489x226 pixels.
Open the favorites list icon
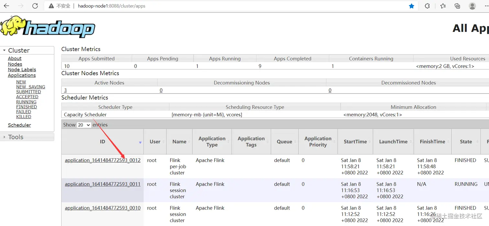443,6
